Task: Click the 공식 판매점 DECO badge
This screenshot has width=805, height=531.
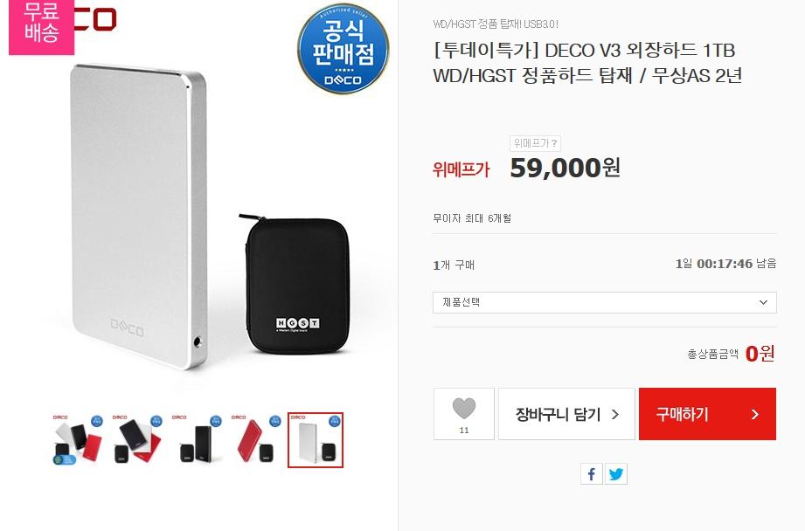Action: click(x=343, y=49)
